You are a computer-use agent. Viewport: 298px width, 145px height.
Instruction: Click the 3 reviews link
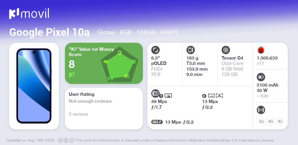[x=78, y=114]
